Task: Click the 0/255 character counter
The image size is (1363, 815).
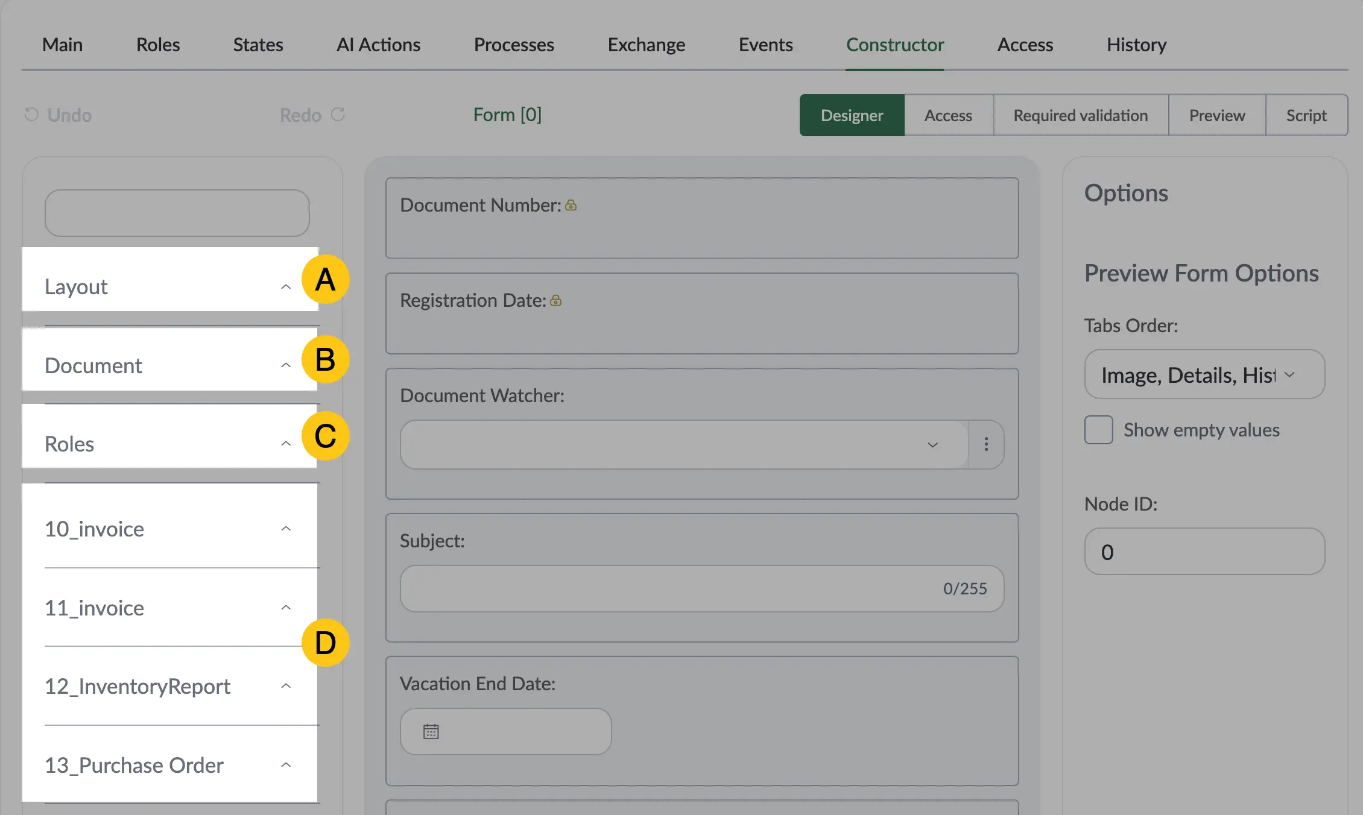Action: [x=965, y=588]
